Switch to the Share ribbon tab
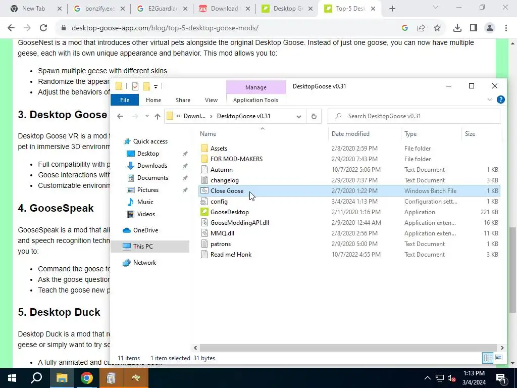Image resolution: width=517 pixels, height=388 pixels. [183, 100]
